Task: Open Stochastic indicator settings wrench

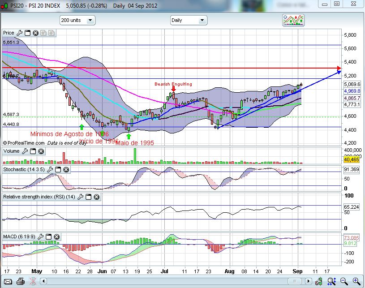Action: (50, 169)
